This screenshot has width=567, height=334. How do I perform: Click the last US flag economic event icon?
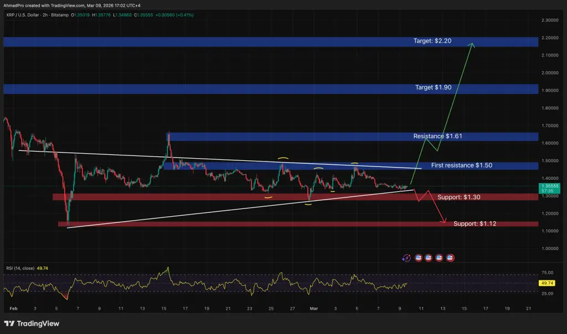coord(450,258)
